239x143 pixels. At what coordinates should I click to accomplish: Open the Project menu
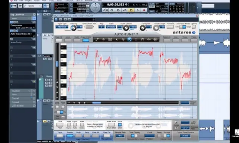[x=28, y=1]
